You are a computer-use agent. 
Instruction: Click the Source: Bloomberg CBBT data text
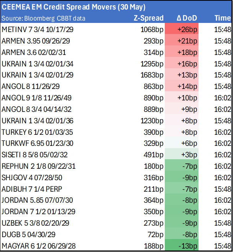[x=43, y=18]
